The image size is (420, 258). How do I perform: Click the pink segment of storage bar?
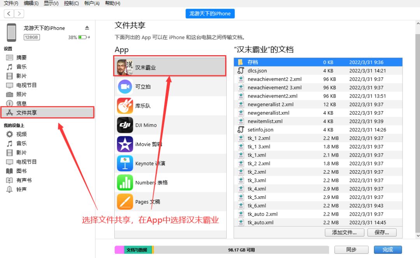119,250
